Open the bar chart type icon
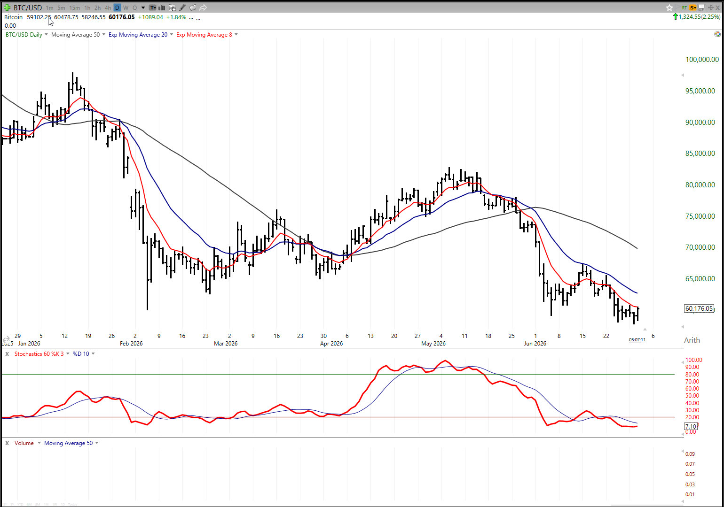The image size is (724, 507). tap(162, 8)
